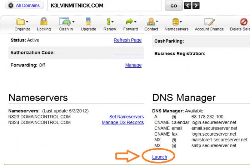Click the Renew exclamation icon
This screenshot has width=250, height=165.
pos(109,21)
